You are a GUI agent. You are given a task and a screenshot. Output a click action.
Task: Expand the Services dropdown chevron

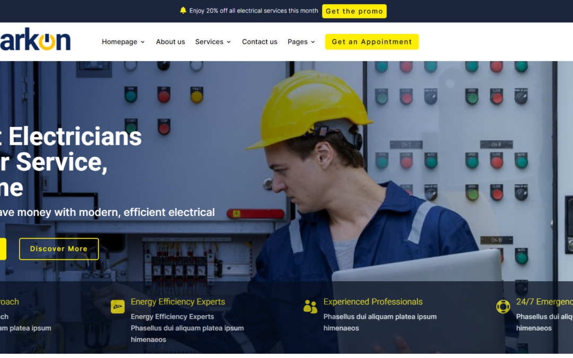tap(229, 42)
